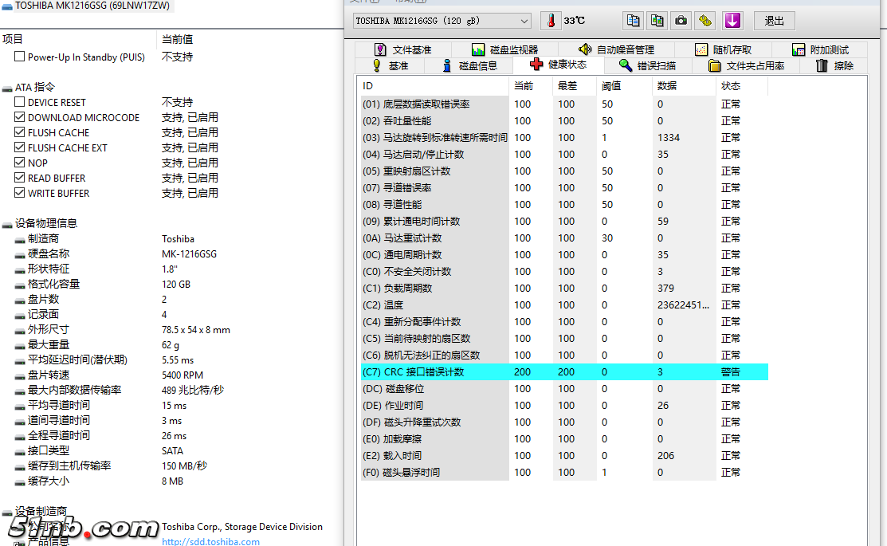Click the 磁盘监视器 chart icon
Image resolution: width=887 pixels, height=546 pixels.
click(x=478, y=49)
